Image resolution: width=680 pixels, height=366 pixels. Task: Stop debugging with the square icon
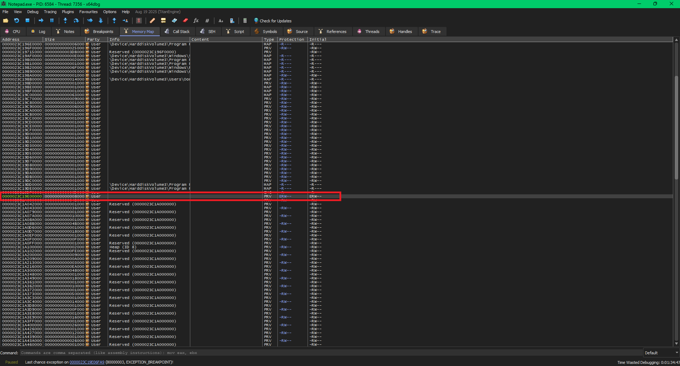click(27, 21)
